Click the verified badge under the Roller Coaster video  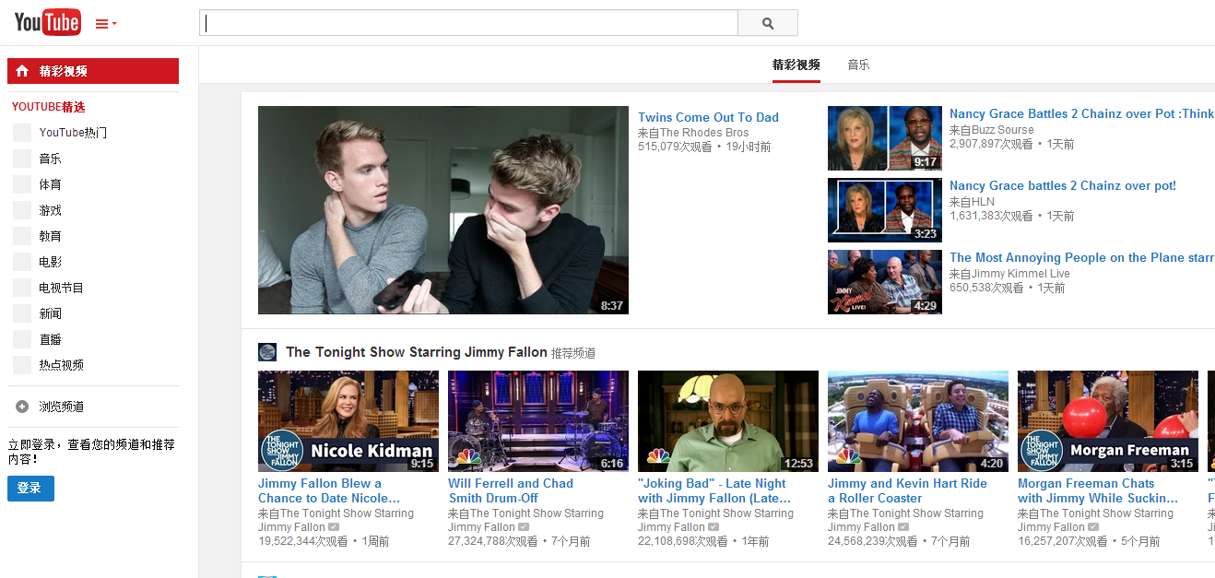[x=903, y=527]
